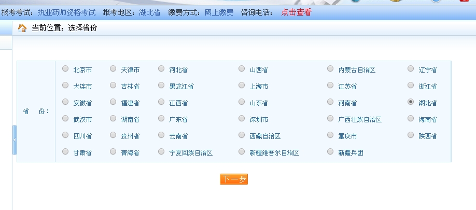The width and height of the screenshot is (476, 210).
Task: Choose 宁夏回族自治区 radio option
Action: click(x=161, y=151)
